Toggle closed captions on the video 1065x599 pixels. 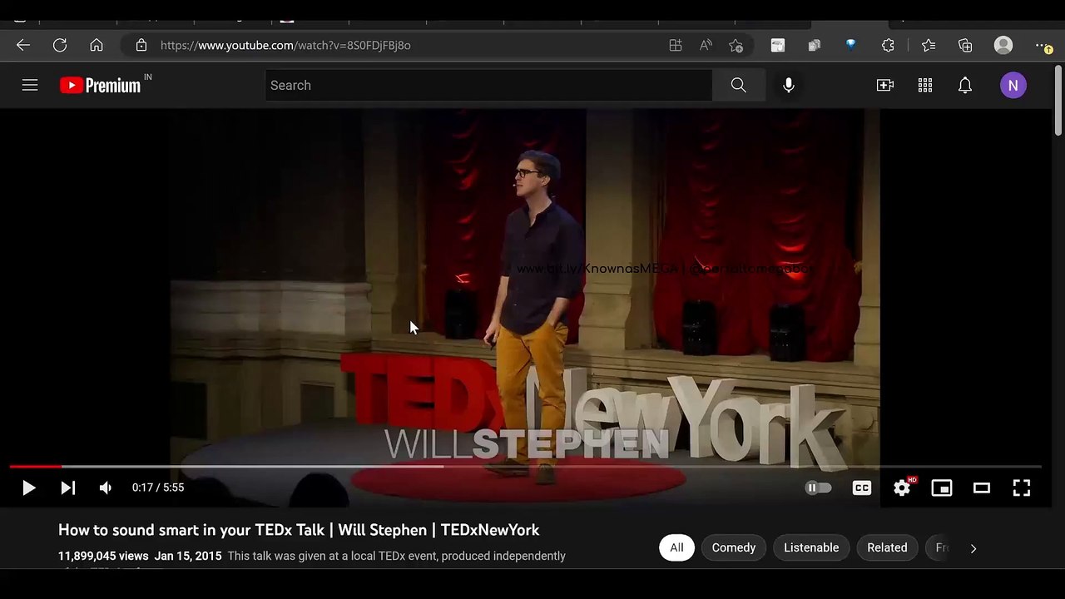click(x=862, y=488)
